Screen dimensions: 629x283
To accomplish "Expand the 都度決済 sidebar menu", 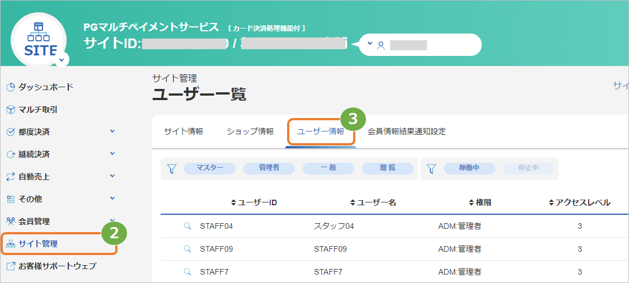I will (x=62, y=132).
